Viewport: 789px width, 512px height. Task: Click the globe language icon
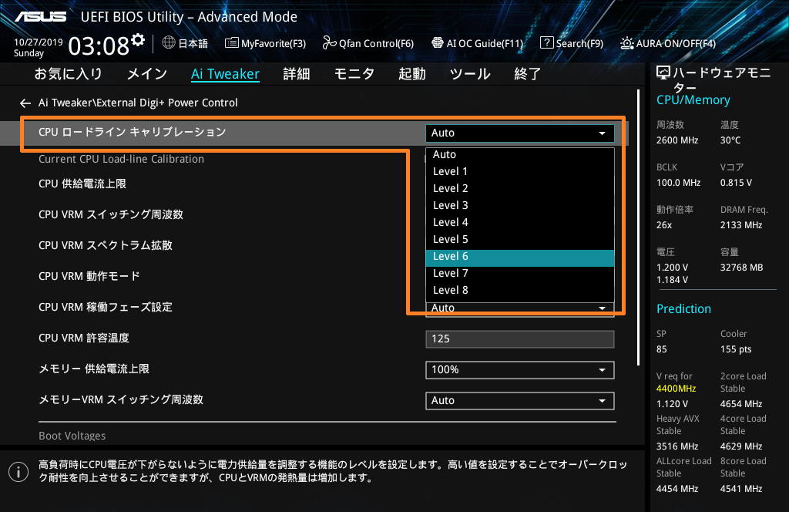tap(169, 42)
